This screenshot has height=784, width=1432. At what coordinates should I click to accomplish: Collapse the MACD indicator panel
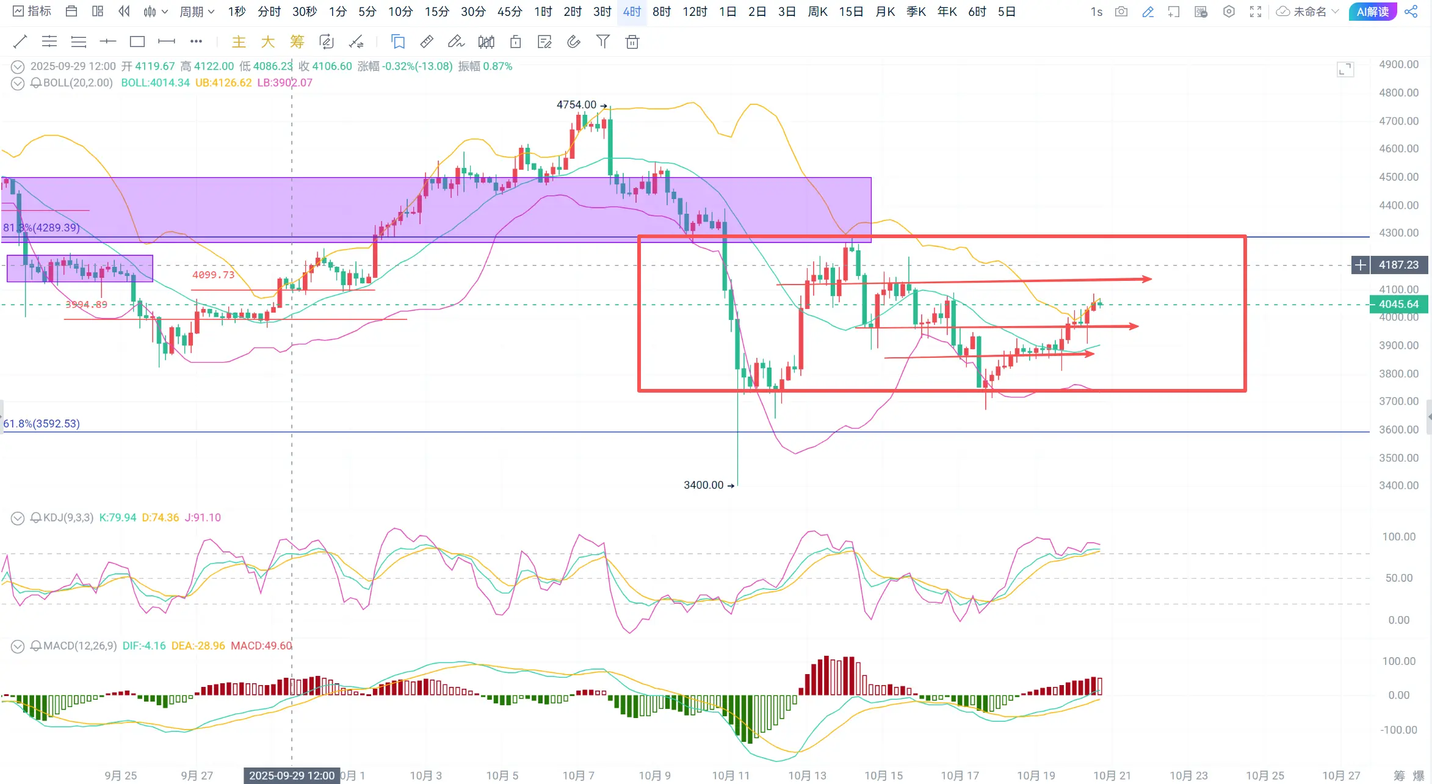18,646
